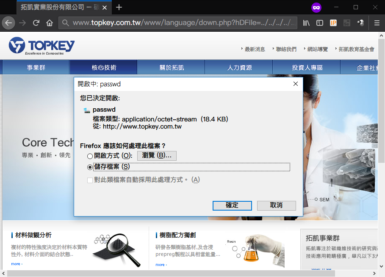This screenshot has width=385, height=277.
Task: Click the orange IP extension icon
Action: (x=333, y=23)
